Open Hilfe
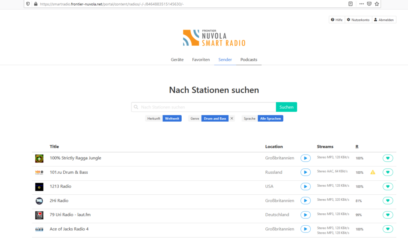408x238 pixels. [337, 20]
